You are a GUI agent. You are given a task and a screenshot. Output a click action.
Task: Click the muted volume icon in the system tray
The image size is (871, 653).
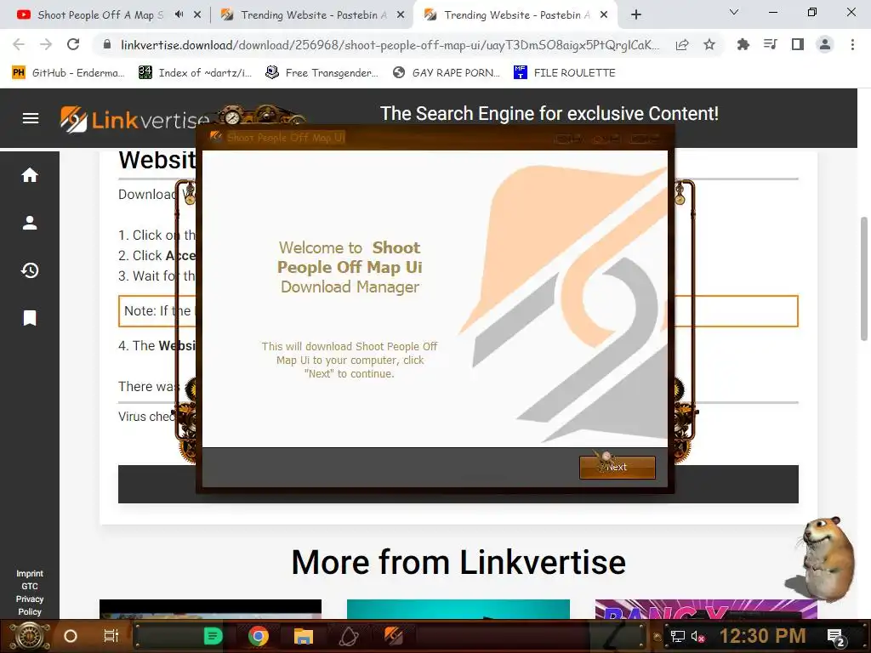[x=698, y=636]
